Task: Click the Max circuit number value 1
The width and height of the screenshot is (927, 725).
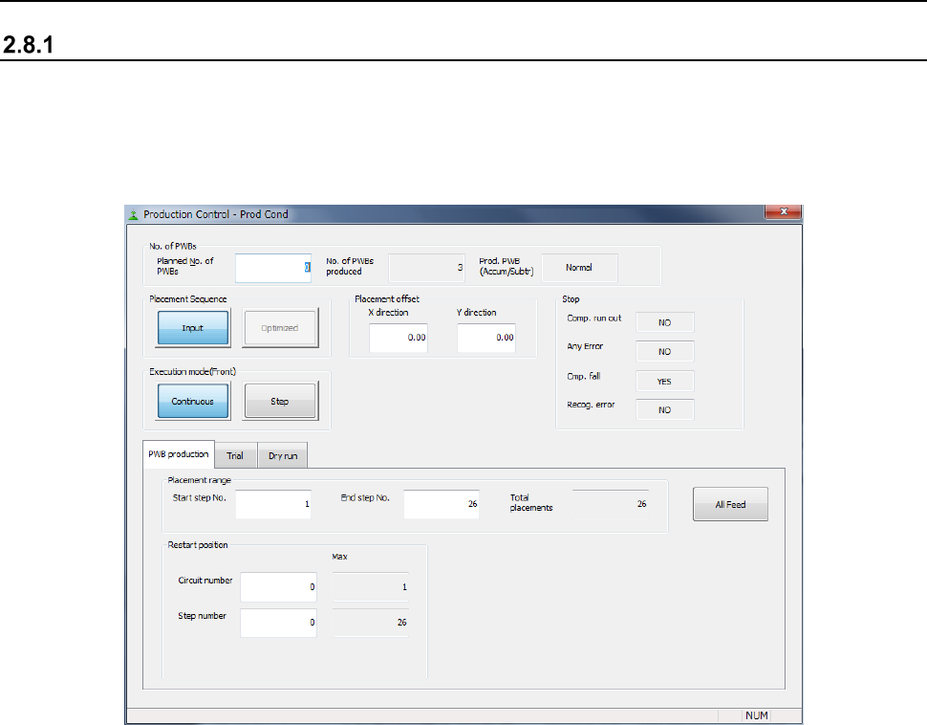Action: [370, 587]
